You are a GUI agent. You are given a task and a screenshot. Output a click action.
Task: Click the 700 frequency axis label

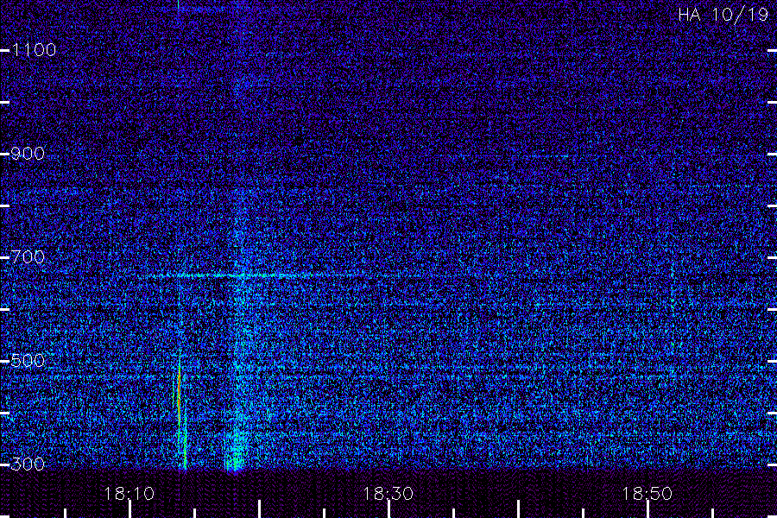pos(28,257)
